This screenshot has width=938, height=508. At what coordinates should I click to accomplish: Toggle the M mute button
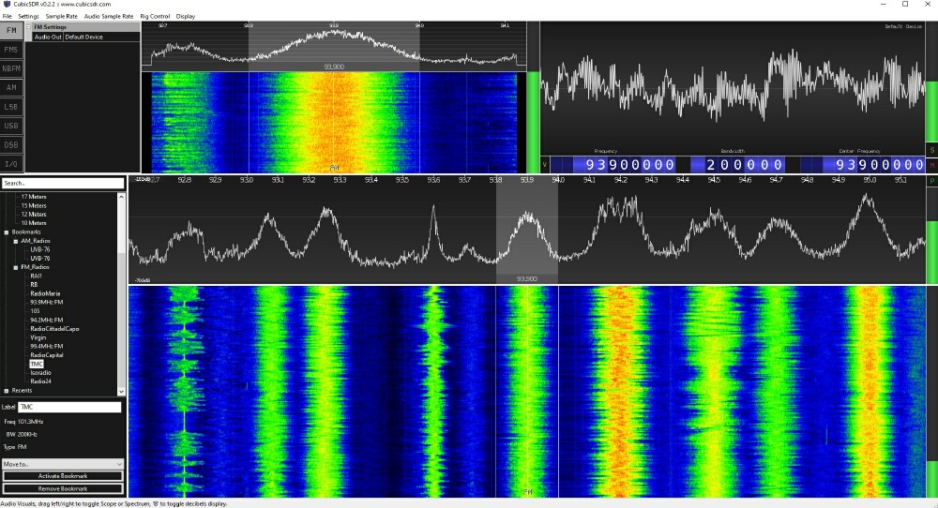coord(932,165)
